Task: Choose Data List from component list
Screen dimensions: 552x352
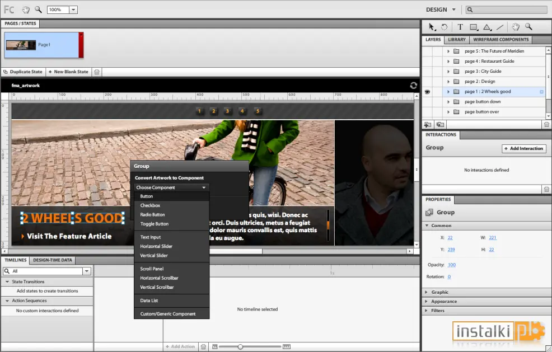Action: pos(171,301)
